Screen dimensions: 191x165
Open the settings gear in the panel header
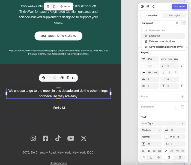(x=142, y=7)
